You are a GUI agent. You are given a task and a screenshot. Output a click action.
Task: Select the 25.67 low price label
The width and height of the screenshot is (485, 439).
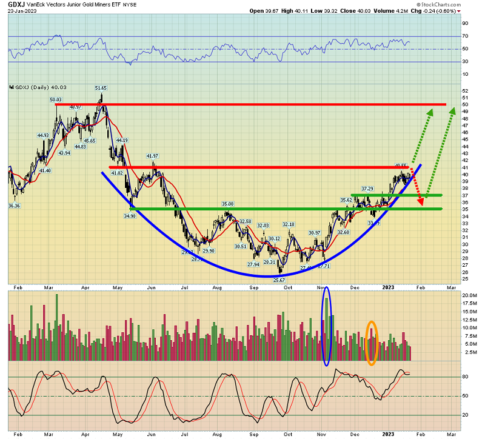(x=278, y=280)
